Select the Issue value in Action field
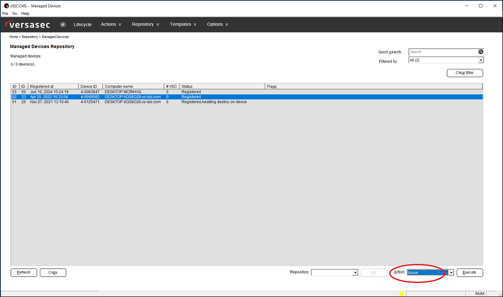This screenshot has width=503, height=297. (x=428, y=272)
